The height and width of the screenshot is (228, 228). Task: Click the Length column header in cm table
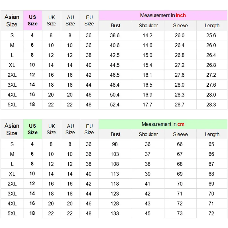coord(212,135)
